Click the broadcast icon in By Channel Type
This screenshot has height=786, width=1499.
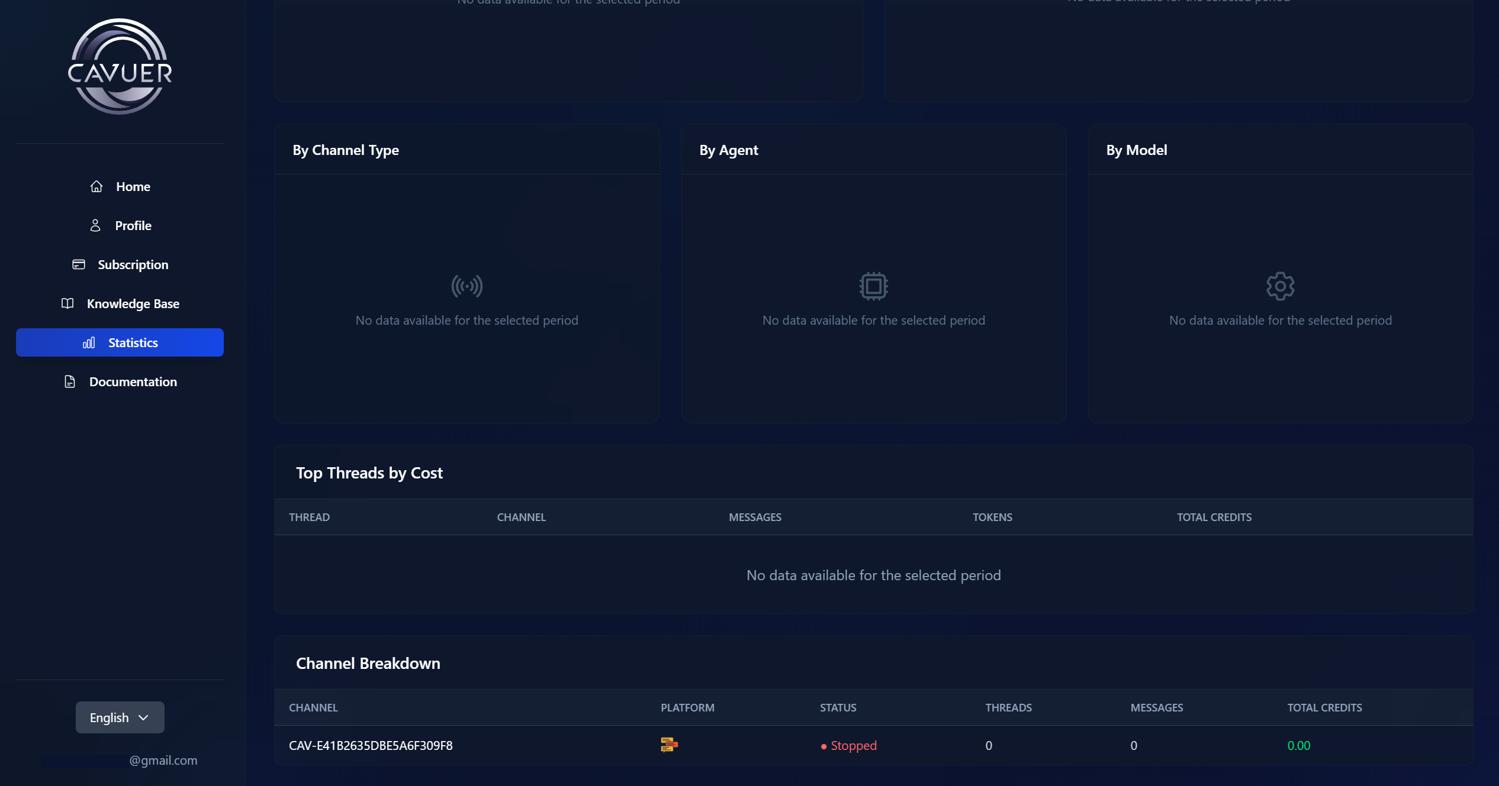click(x=467, y=286)
